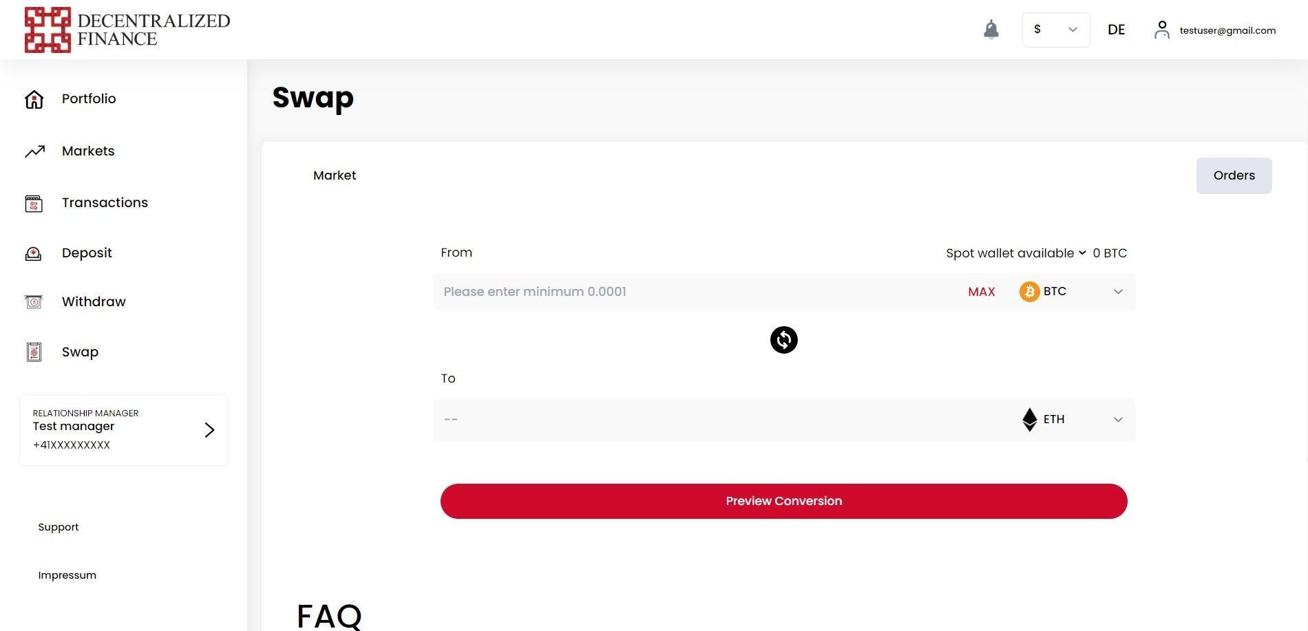Expand the ETH coin selector

(x=1072, y=419)
